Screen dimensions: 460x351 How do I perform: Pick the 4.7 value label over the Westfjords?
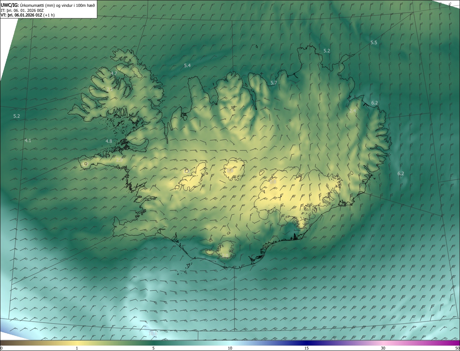pos(114,73)
